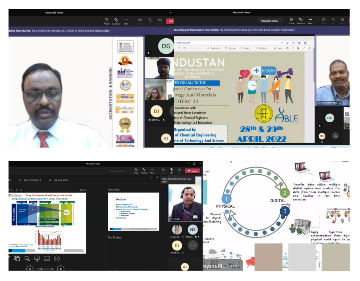Open more slide show options ellipsis

click(x=57, y=258)
